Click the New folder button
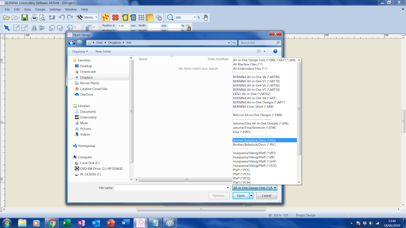406x228 pixels. [x=103, y=51]
